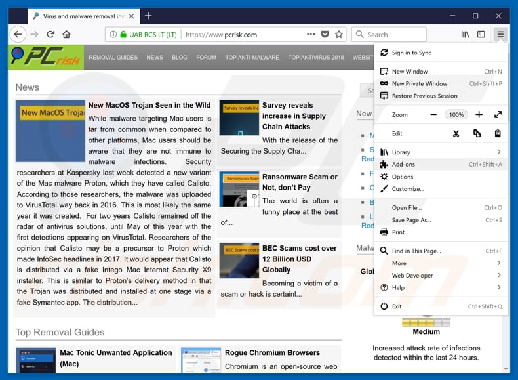Save page to Pocket
The width and height of the screenshot is (518, 380).
325,34
